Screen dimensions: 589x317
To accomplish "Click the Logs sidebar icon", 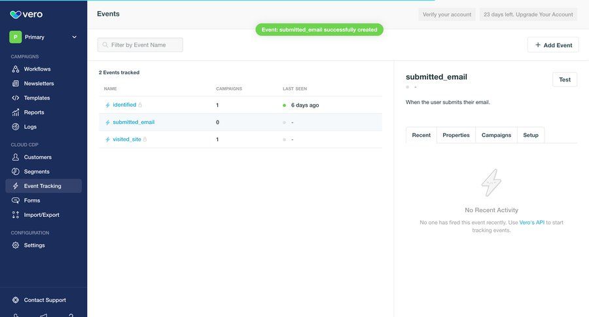I will click(16, 126).
